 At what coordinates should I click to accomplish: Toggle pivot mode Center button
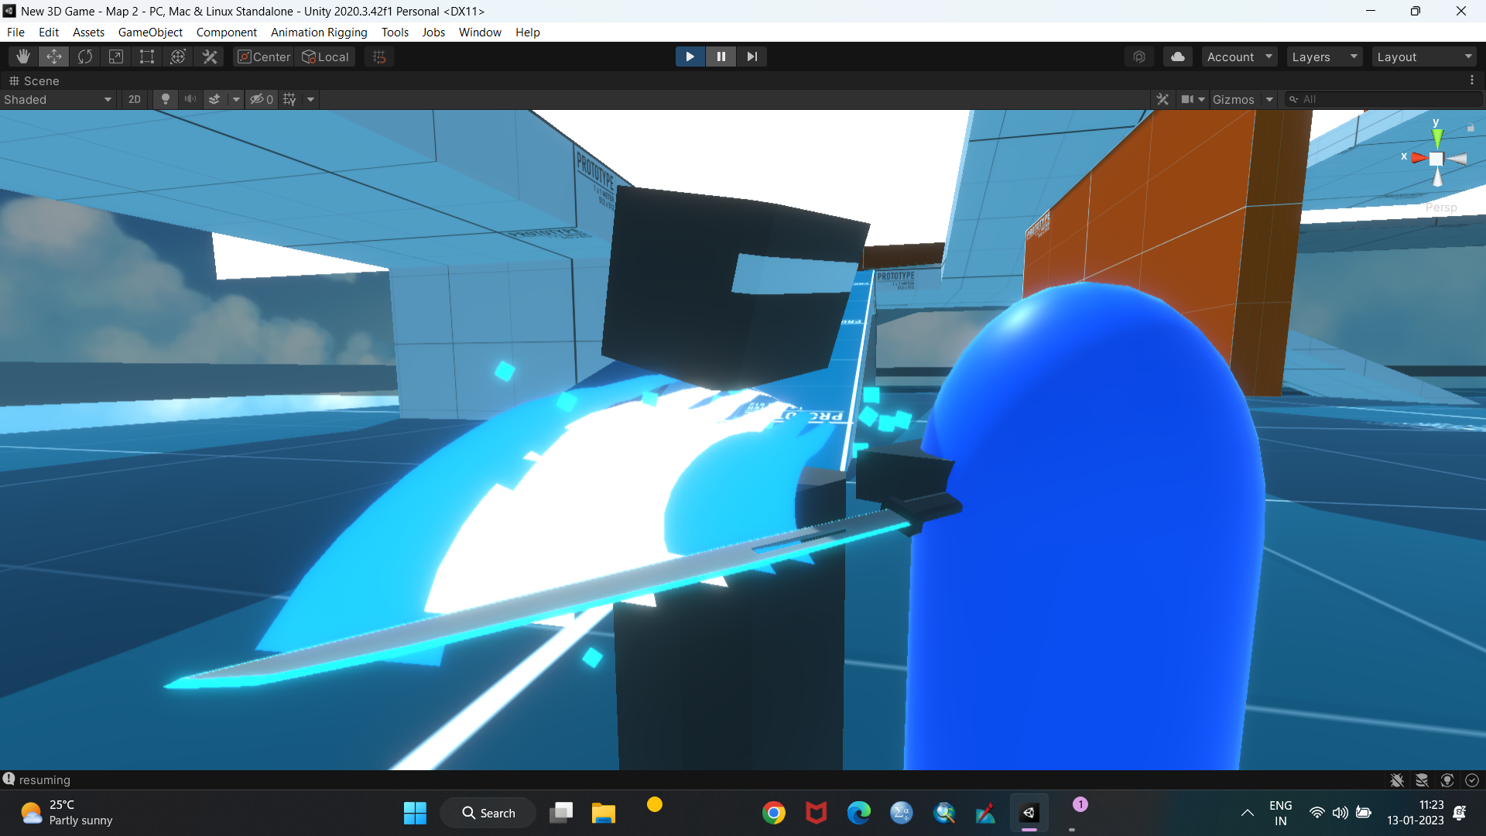coord(264,57)
